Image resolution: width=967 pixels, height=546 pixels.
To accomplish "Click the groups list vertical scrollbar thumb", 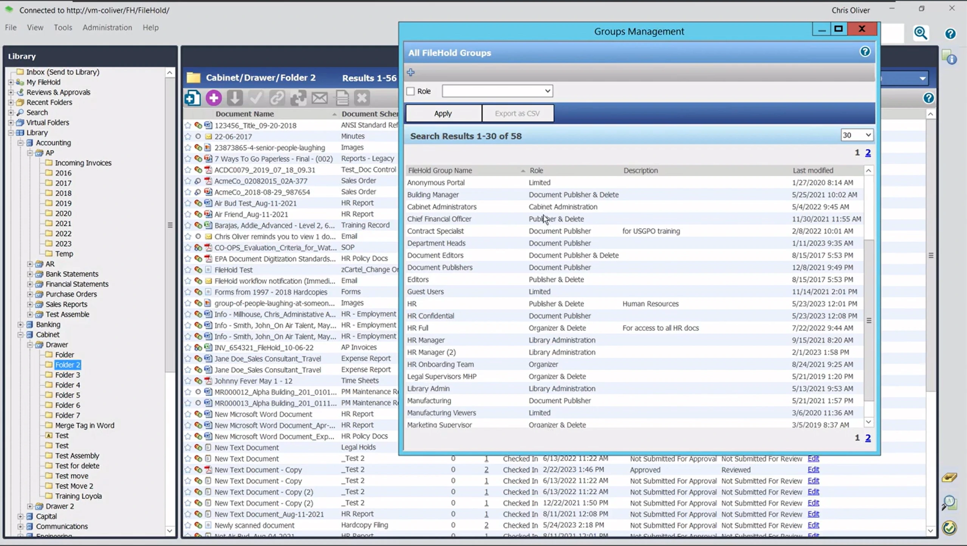I will click(x=869, y=321).
